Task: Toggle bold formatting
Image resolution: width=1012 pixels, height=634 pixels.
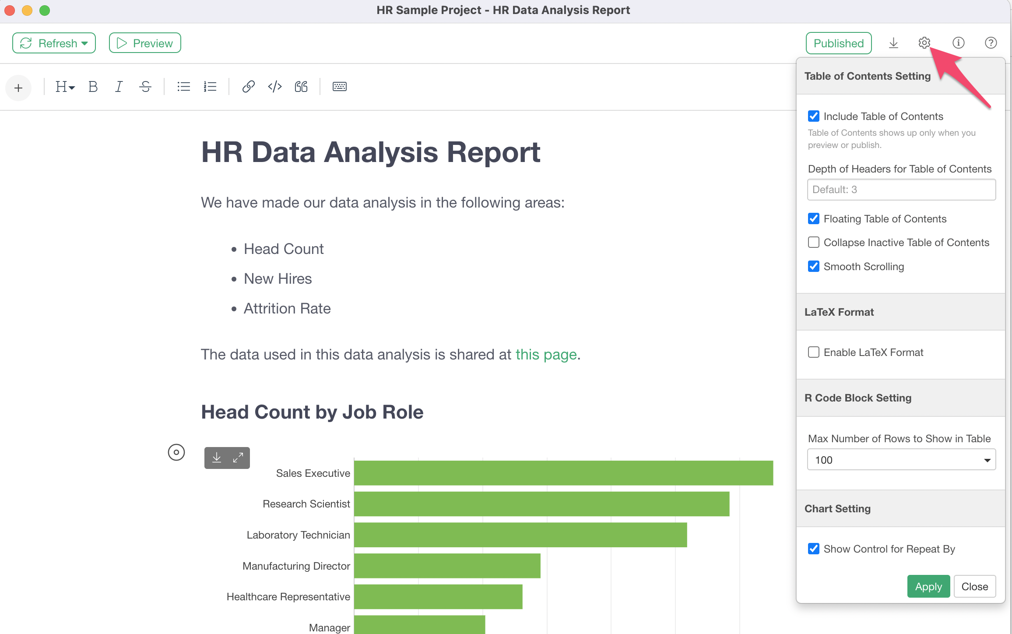Action: point(93,87)
